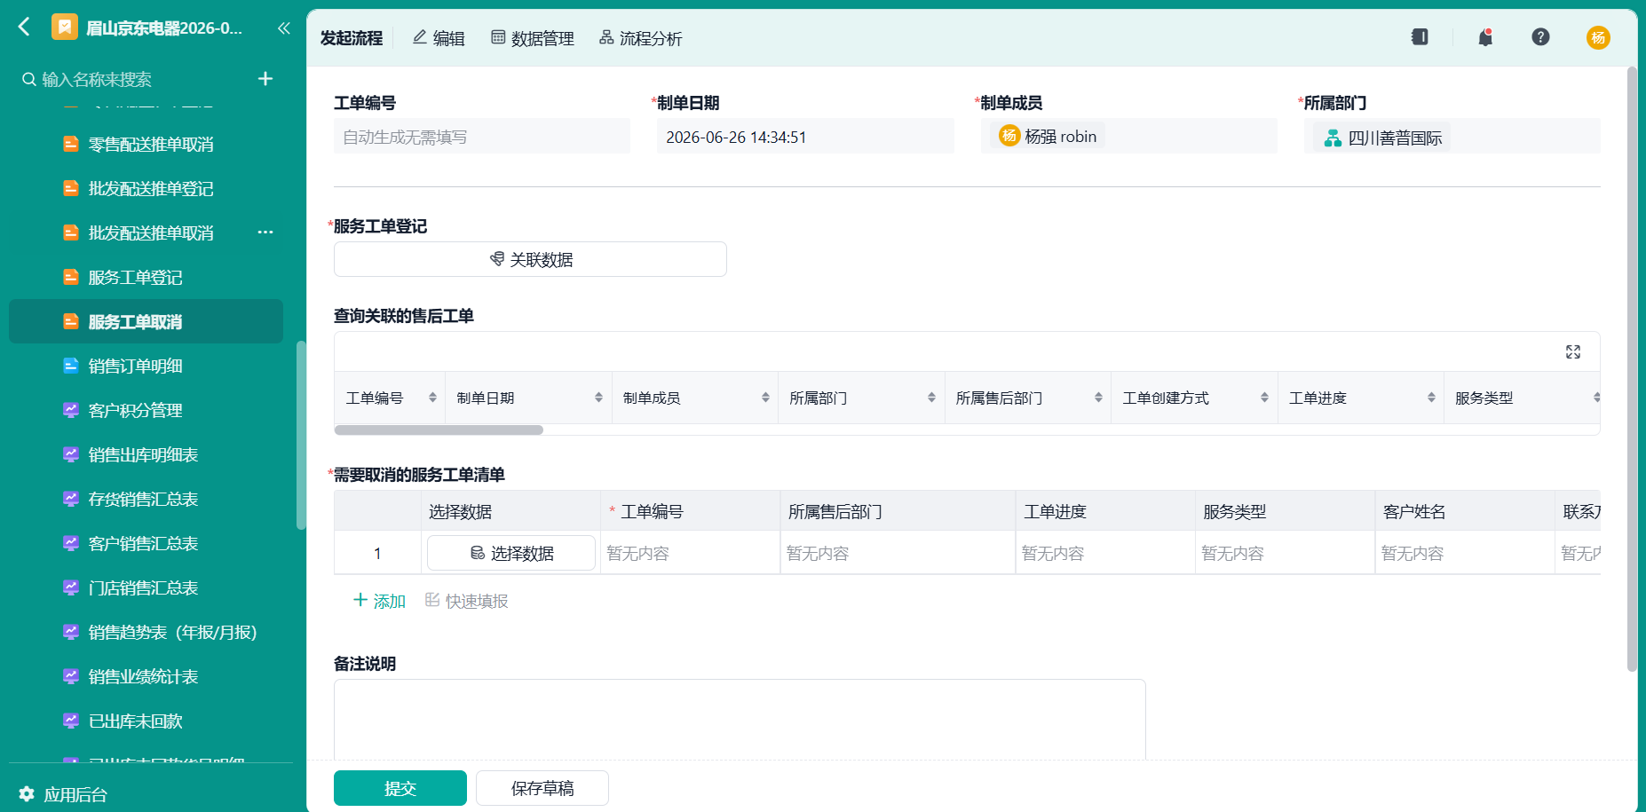Viewport: 1646px width, 812px height.
Task: Open 销售业绩统计表 in sidebar
Action: coord(143,676)
